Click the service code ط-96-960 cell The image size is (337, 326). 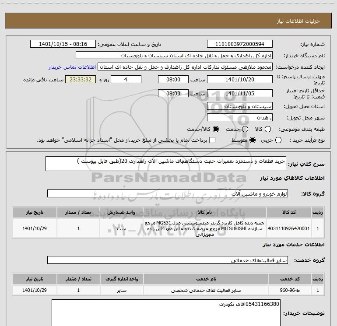290,290
